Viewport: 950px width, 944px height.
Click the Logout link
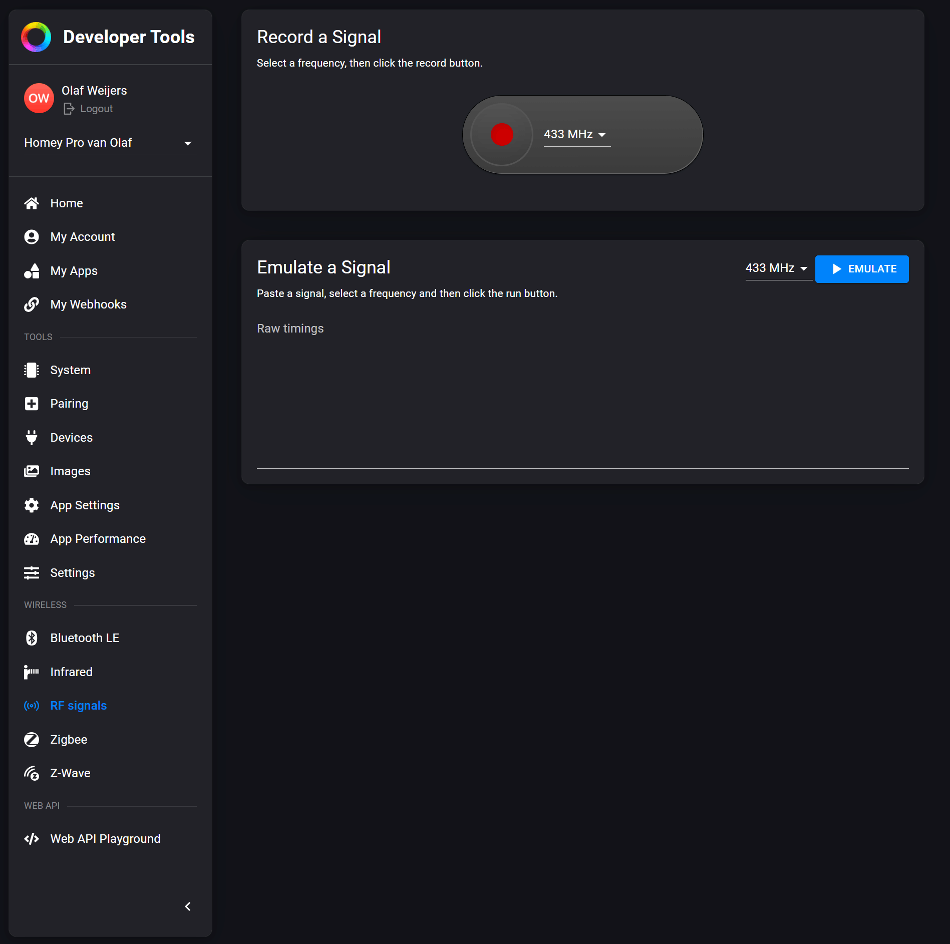96,109
